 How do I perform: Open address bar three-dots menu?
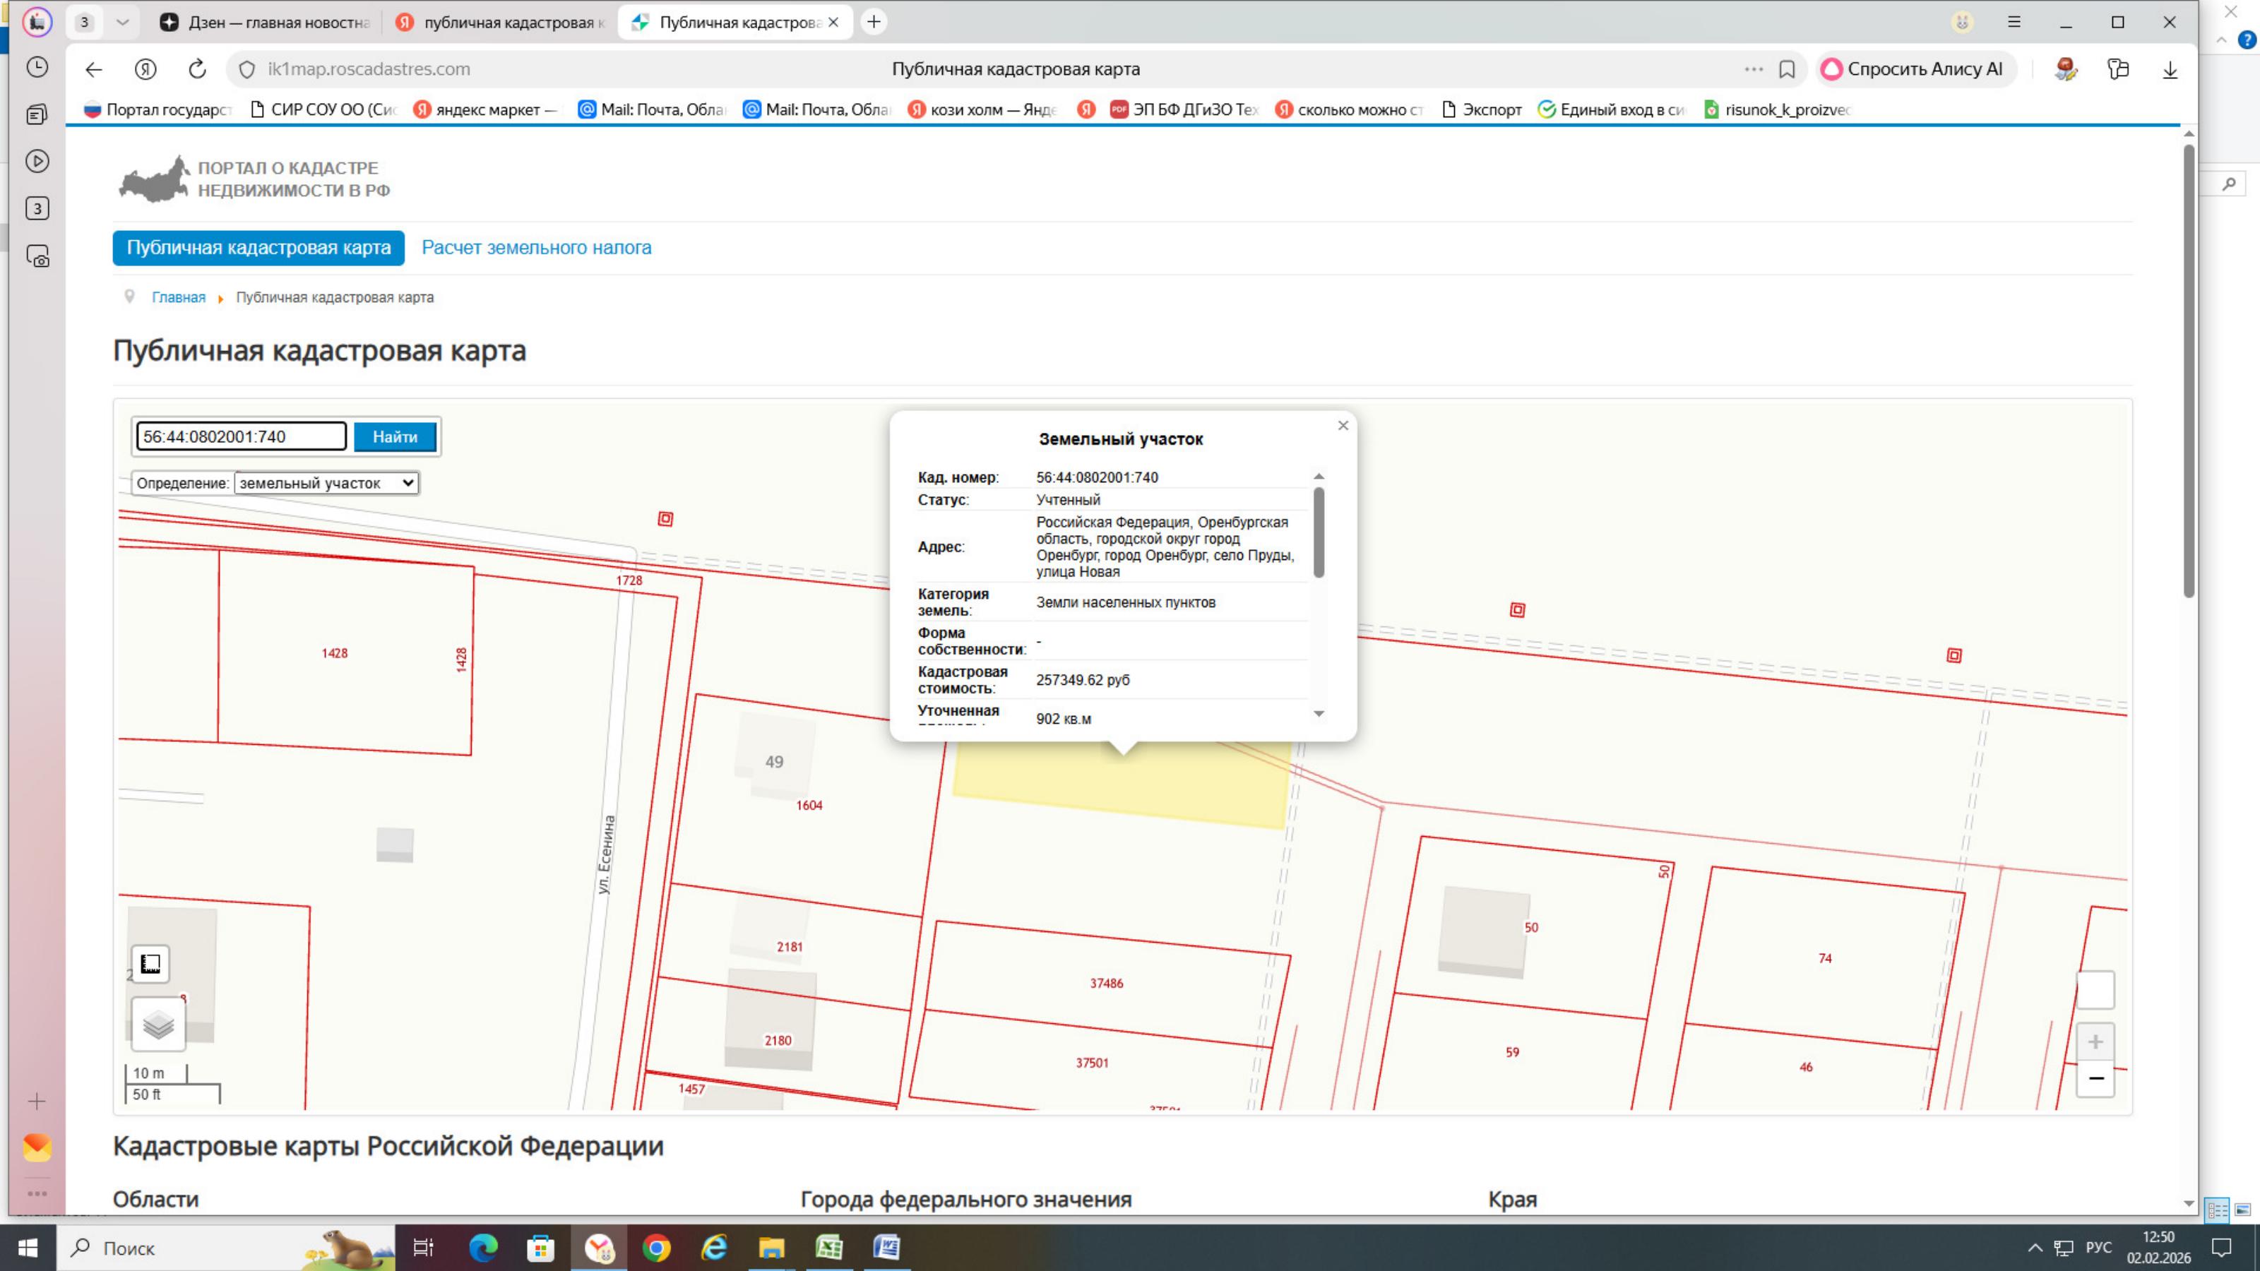coord(1753,68)
